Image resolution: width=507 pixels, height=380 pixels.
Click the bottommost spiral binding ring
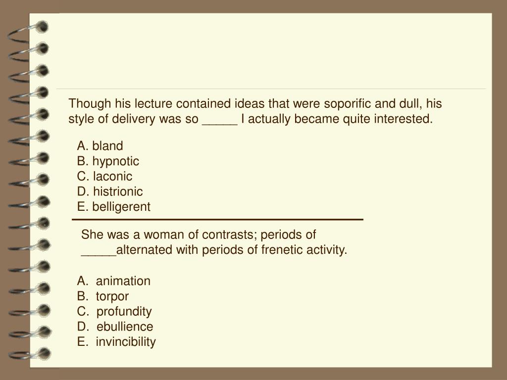[x=30, y=354]
